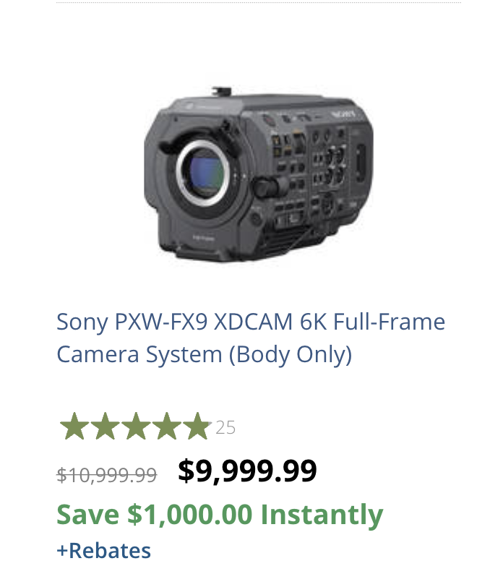Viewport: 490px width, 574px height.
Task: Click the 'XDCAM 6K Full-Frame' part of the title
Action: coord(330,322)
